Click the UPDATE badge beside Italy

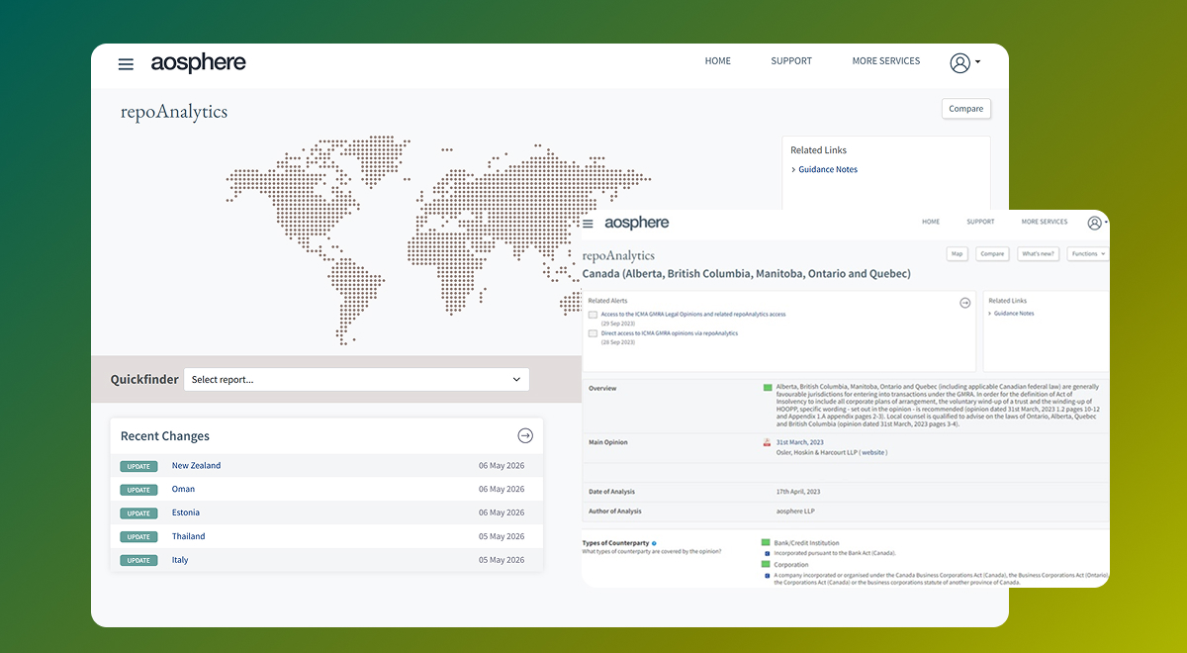[139, 561]
